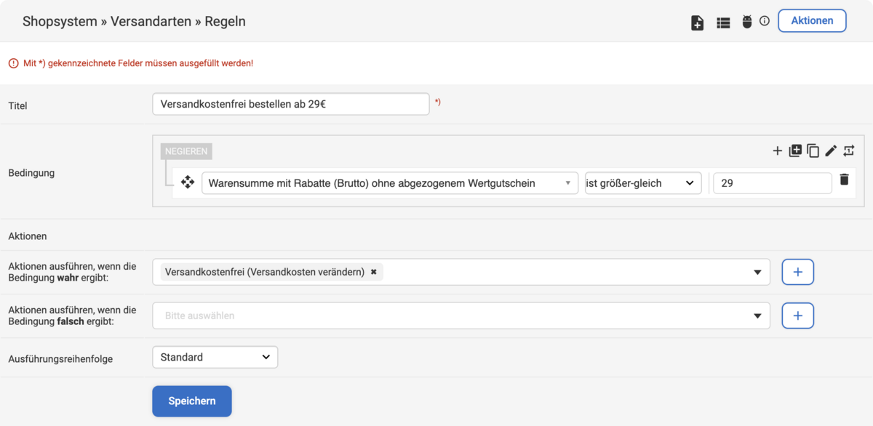Click the condition value field containing 29
873x426 pixels.
pyautogui.click(x=773, y=183)
